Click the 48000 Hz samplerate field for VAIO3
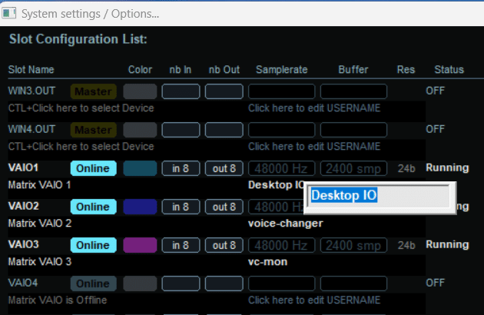This screenshot has width=484, height=315. pyautogui.click(x=281, y=245)
